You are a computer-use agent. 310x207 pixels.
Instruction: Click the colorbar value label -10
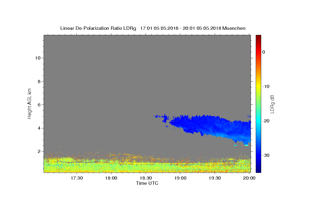266,86
